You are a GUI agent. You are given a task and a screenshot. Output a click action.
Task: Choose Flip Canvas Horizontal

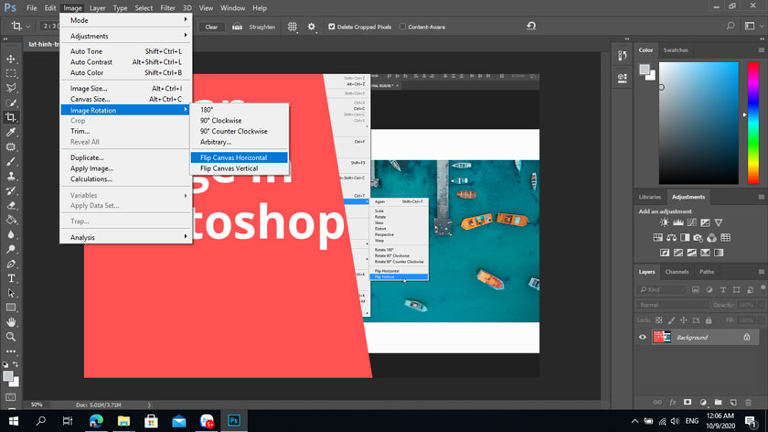click(239, 157)
